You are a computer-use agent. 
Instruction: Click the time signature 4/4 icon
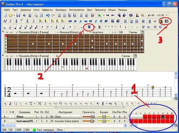tap(10, 21)
